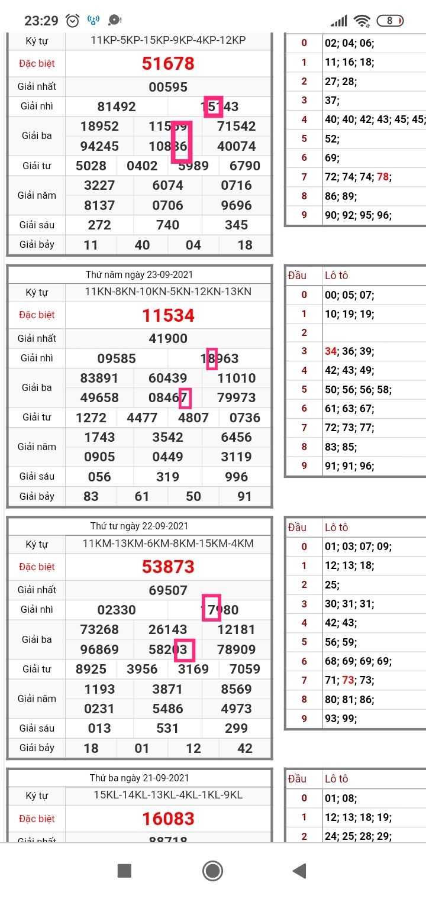Tap third prize number 83891
Screen dimensions: 426x899
(x=99, y=378)
